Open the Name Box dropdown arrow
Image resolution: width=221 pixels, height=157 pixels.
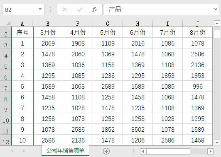[40, 9]
